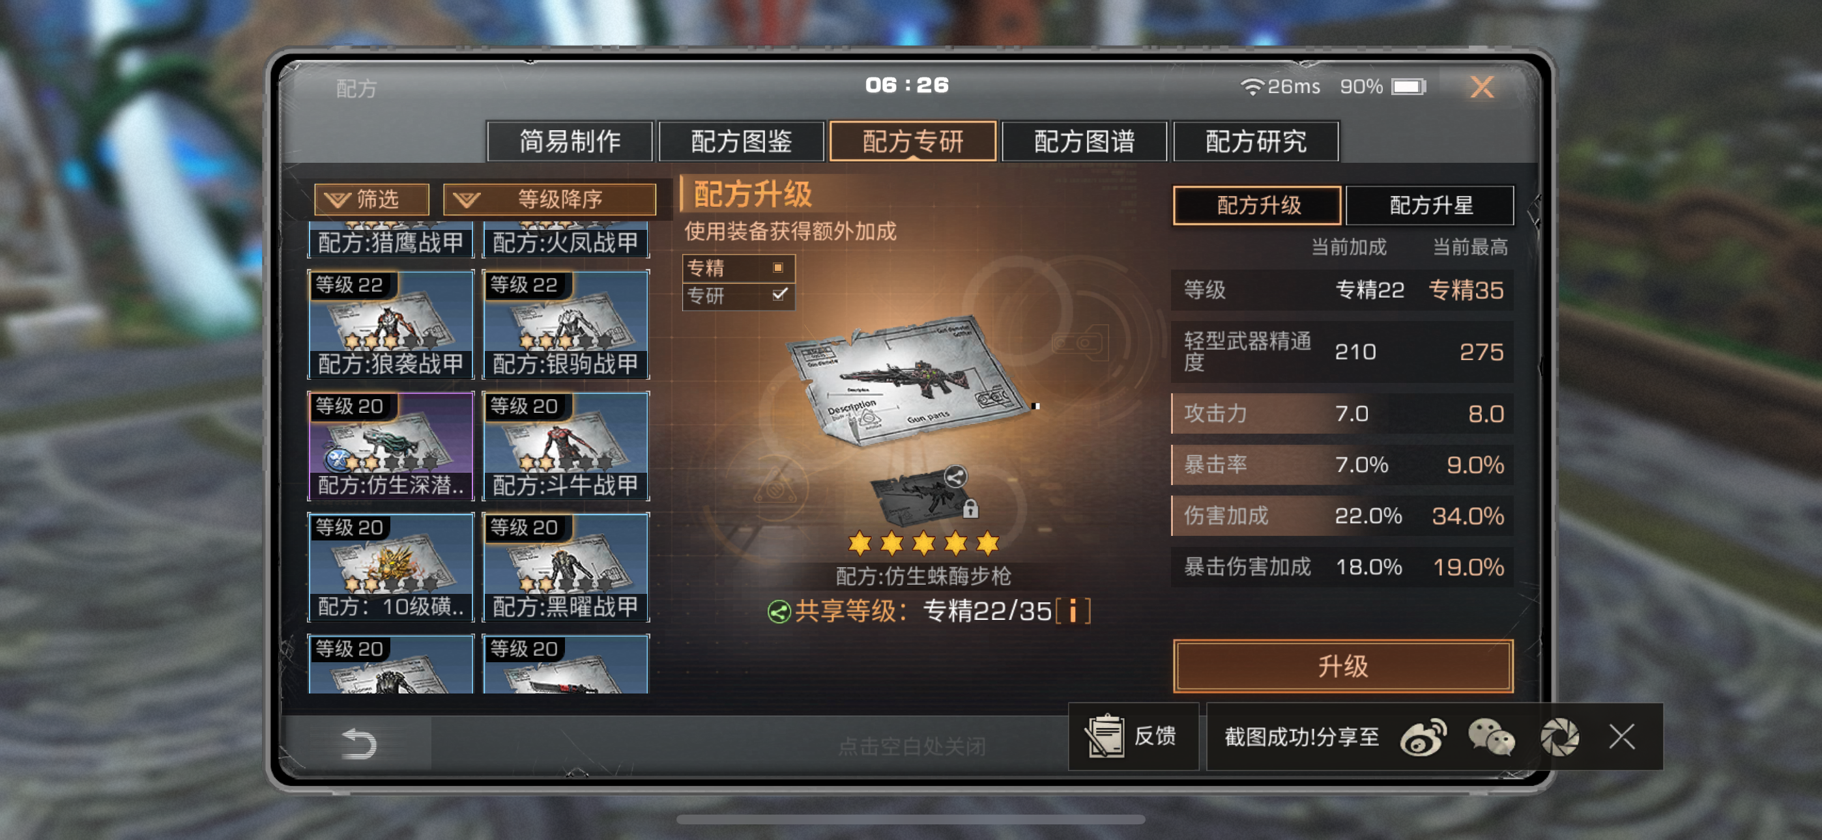Open the 等级降序 sort dropdown
This screenshot has width=1822, height=840.
[549, 199]
